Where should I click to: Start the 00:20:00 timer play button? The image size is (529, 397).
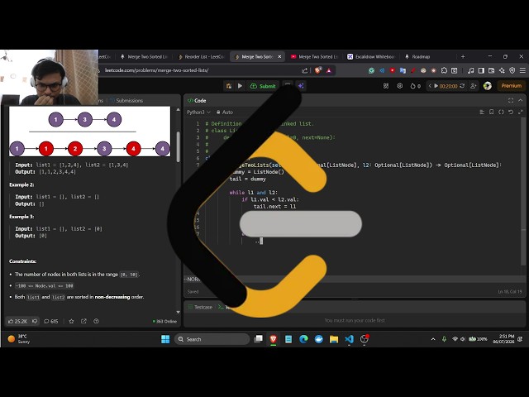[436, 86]
